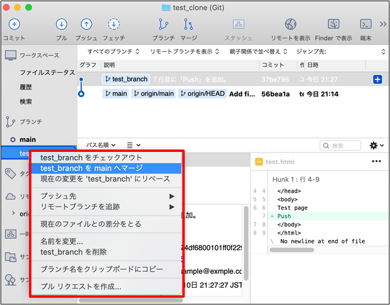Click the cloud remote icon in sidebar
The image size is (390, 305).
pyautogui.click(x=11, y=197)
